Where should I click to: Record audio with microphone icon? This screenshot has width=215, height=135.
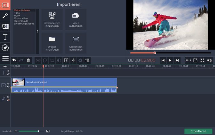(x=73, y=60)
